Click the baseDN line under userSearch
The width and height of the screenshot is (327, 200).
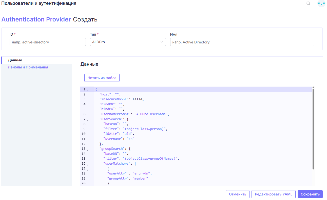(x=116, y=124)
